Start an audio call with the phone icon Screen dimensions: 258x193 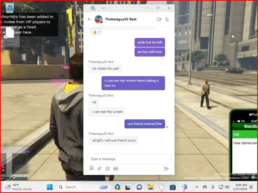pos(167,19)
